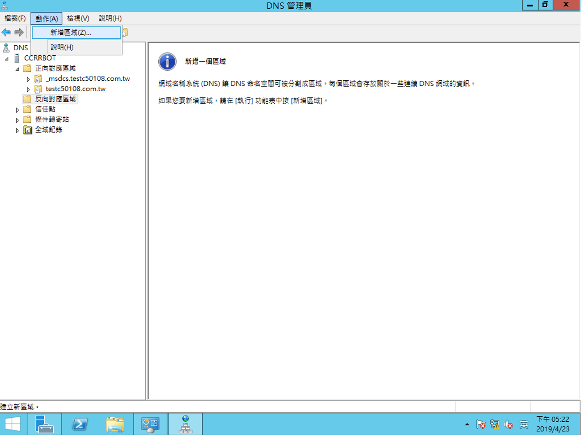Click the DNS Manager title bar icon
The height and width of the screenshot is (435, 581).
click(x=5, y=5)
